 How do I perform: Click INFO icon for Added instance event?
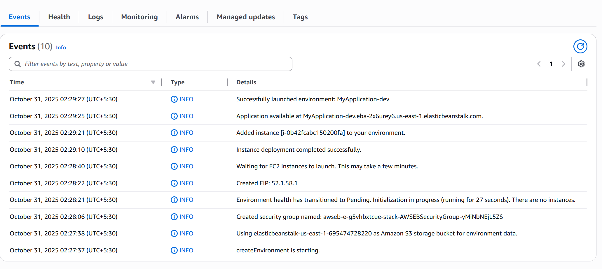[x=174, y=133]
